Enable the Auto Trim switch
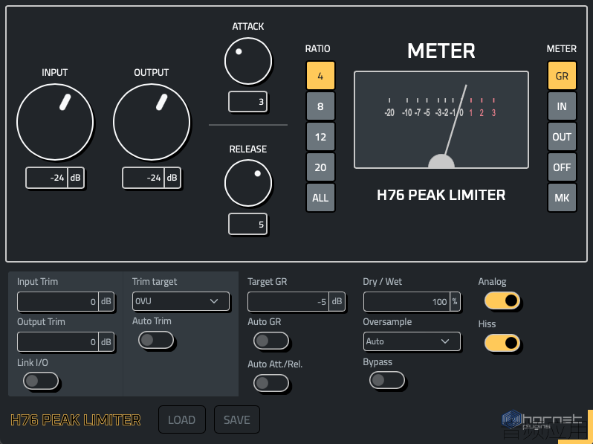This screenshot has width=593, height=444. [156, 340]
